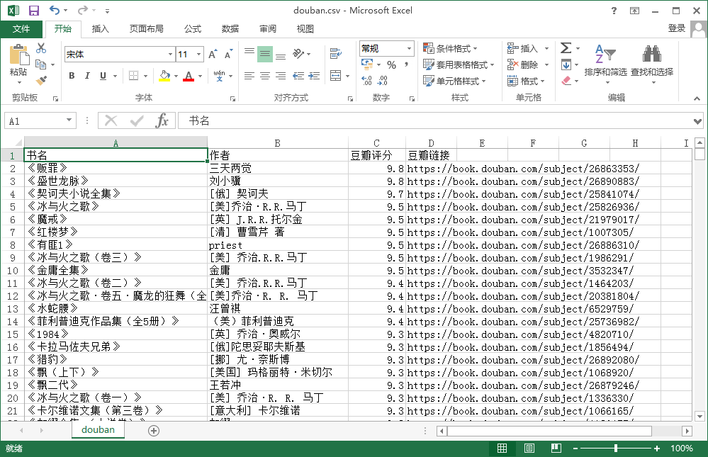
Task: Switch to Page Layout view in status bar
Action: tap(529, 448)
